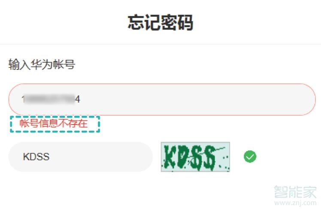The height and width of the screenshot is (211, 321).
Task: Click the 帐号信息不存在 error message
Action: click(54, 124)
